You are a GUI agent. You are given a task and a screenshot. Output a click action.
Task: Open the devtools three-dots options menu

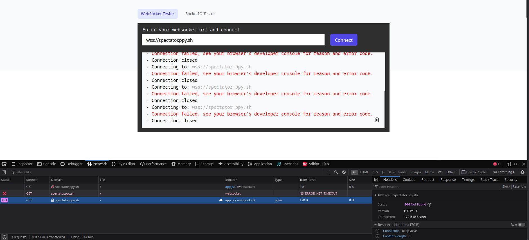(x=516, y=164)
